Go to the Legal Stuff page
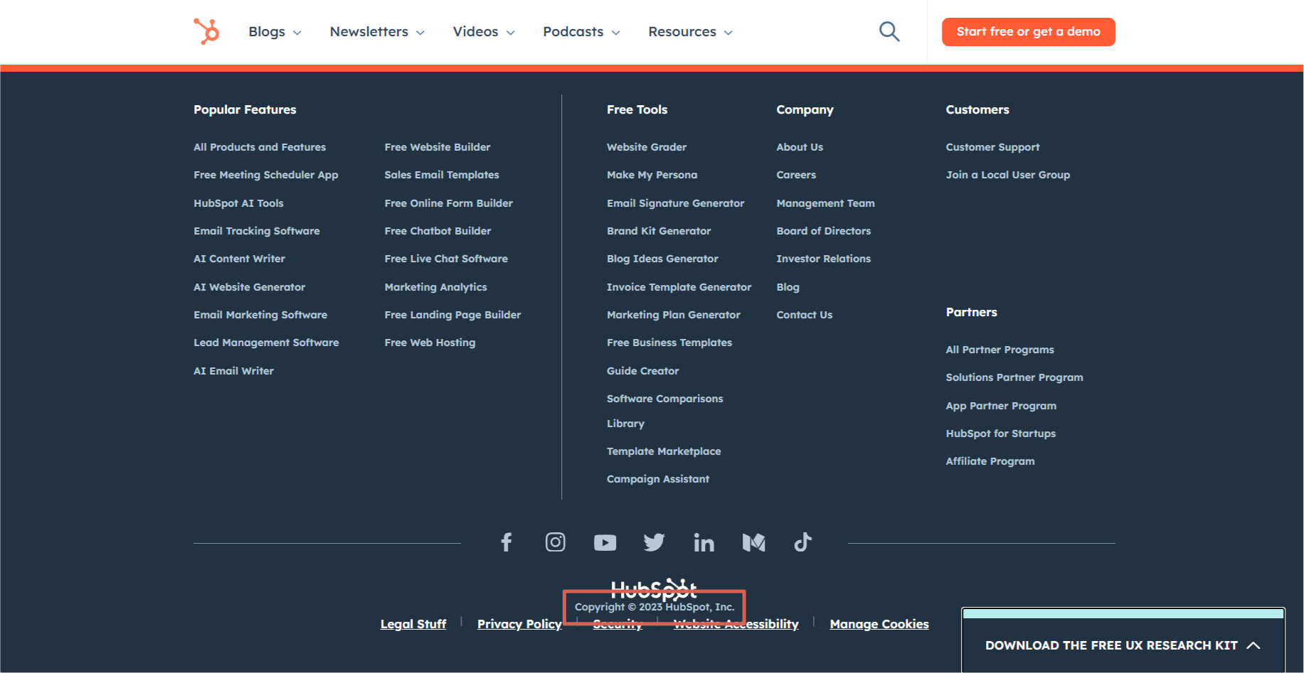 [413, 624]
